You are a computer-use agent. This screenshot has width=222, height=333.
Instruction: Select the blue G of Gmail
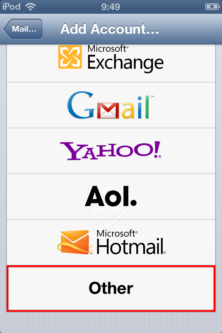pos(81,105)
